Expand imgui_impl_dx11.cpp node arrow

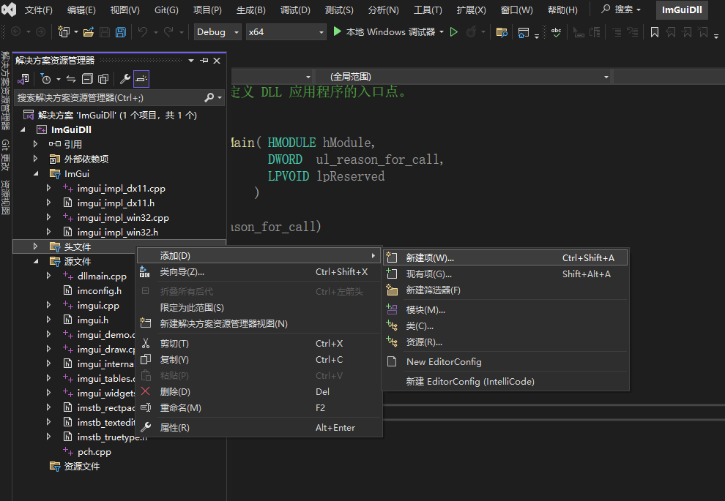[48, 189]
